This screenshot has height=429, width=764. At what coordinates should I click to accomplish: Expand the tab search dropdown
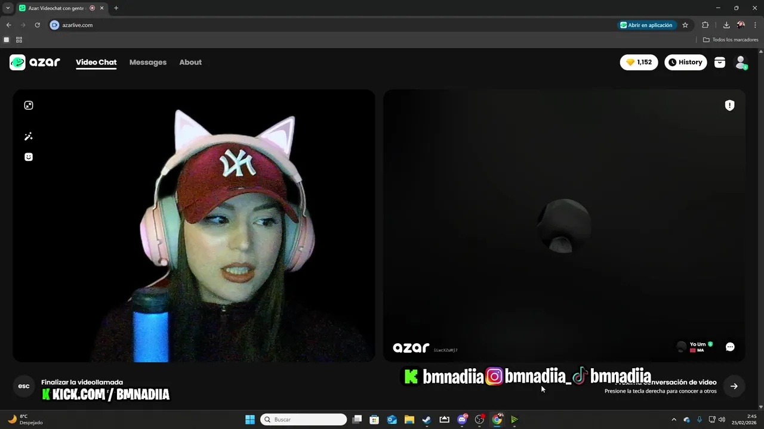pyautogui.click(x=8, y=8)
